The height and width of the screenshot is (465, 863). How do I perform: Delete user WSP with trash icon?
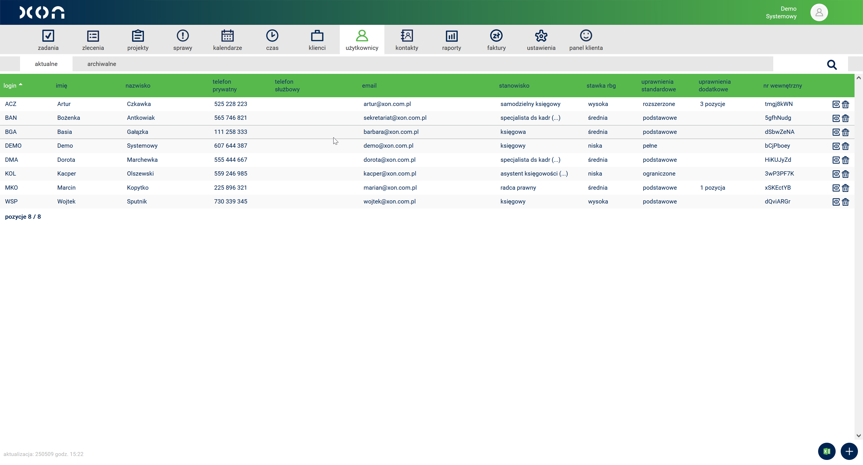pos(845,202)
